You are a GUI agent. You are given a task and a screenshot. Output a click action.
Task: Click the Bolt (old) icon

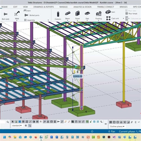6,14
